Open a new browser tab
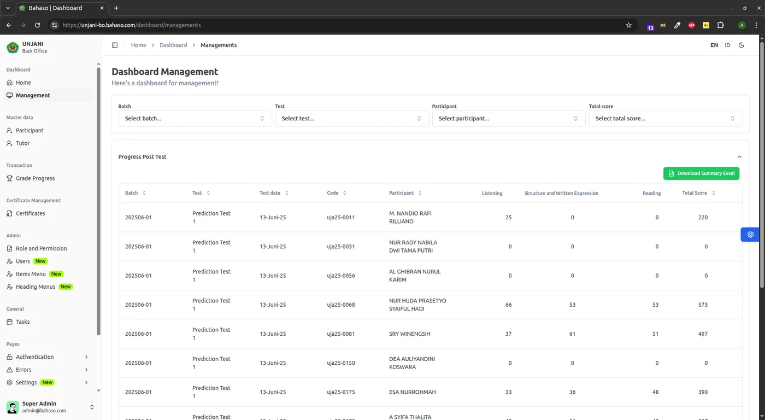Image resolution: width=765 pixels, height=420 pixels. tap(116, 8)
